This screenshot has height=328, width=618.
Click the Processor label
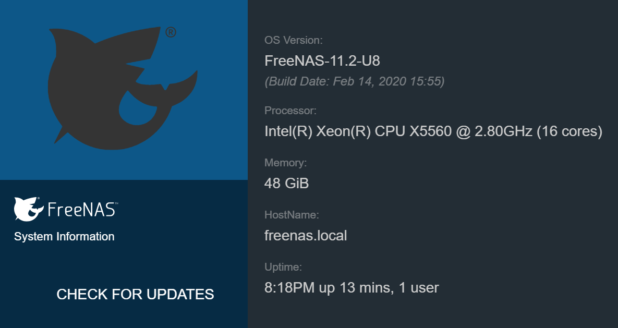(x=290, y=111)
